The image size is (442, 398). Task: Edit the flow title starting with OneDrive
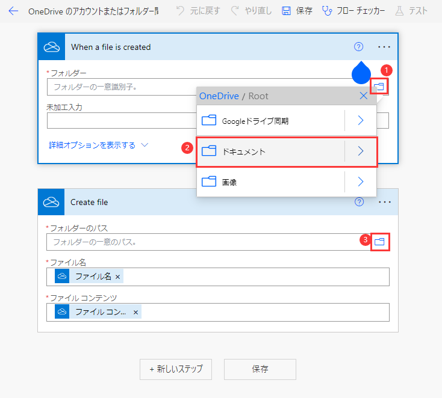[x=93, y=11]
